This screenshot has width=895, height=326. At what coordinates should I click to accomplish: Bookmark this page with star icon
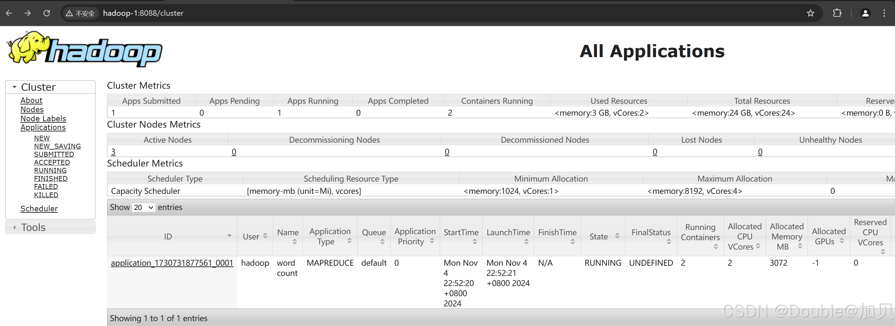(x=810, y=13)
